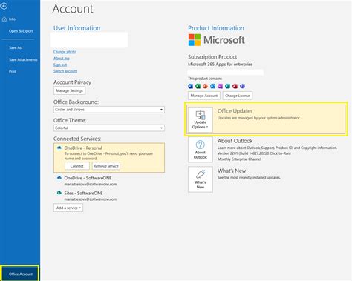Click the Microsoft four-color logo
This screenshot has height=281, width=352.
point(195,40)
